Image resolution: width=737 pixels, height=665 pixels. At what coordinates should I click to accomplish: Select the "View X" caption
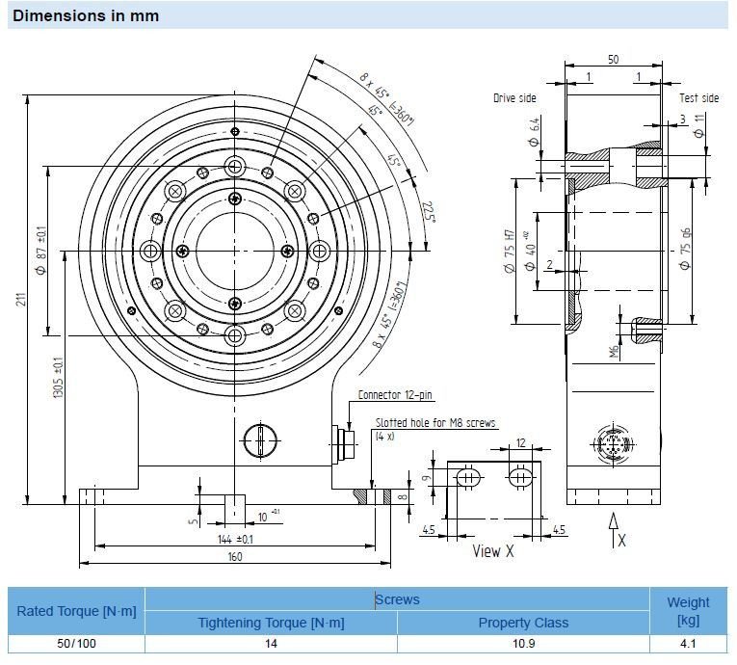pyautogui.click(x=493, y=552)
